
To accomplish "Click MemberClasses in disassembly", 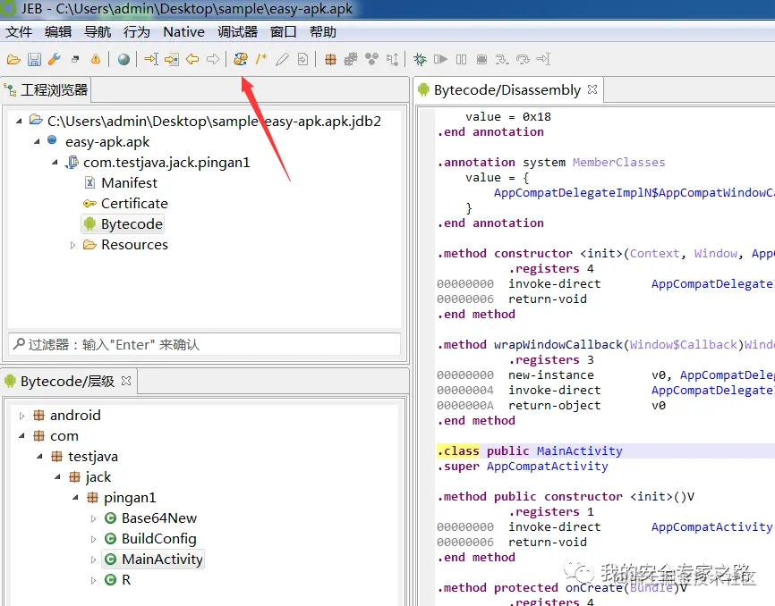I will pyautogui.click(x=618, y=163).
